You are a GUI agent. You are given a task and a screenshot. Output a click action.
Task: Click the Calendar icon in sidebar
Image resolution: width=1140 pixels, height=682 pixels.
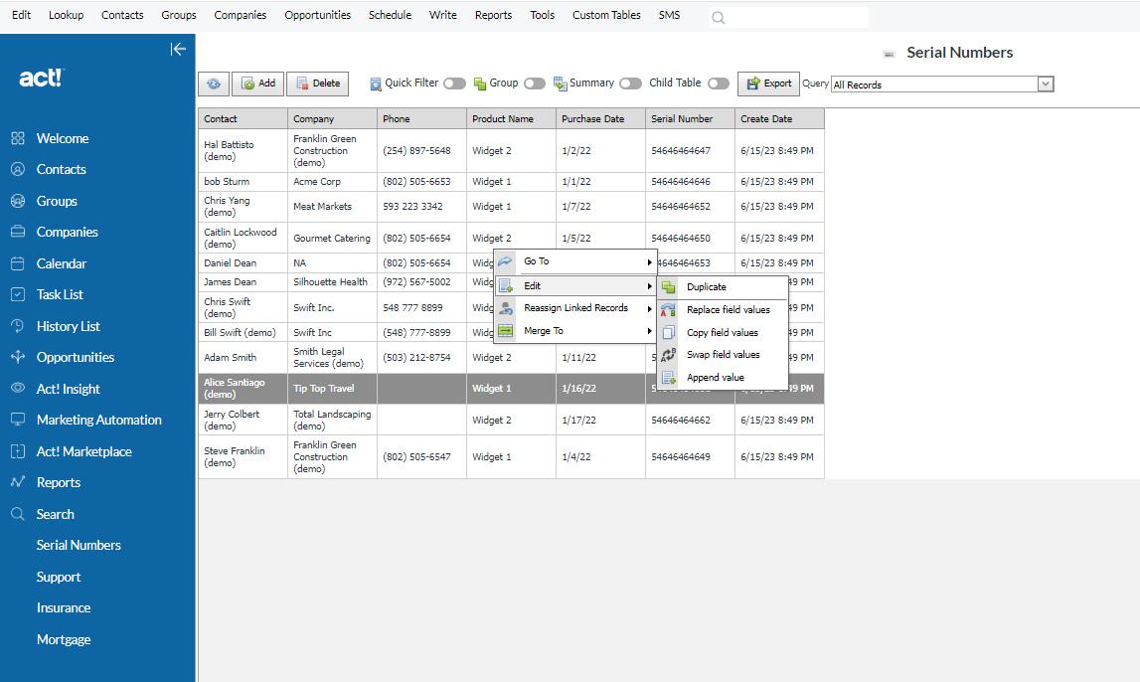click(x=18, y=263)
